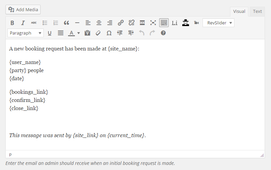Click the man-with-hat shortcode icon
Image resolution: width=271 pixels, height=170 pixels.
pyautogui.click(x=186, y=23)
